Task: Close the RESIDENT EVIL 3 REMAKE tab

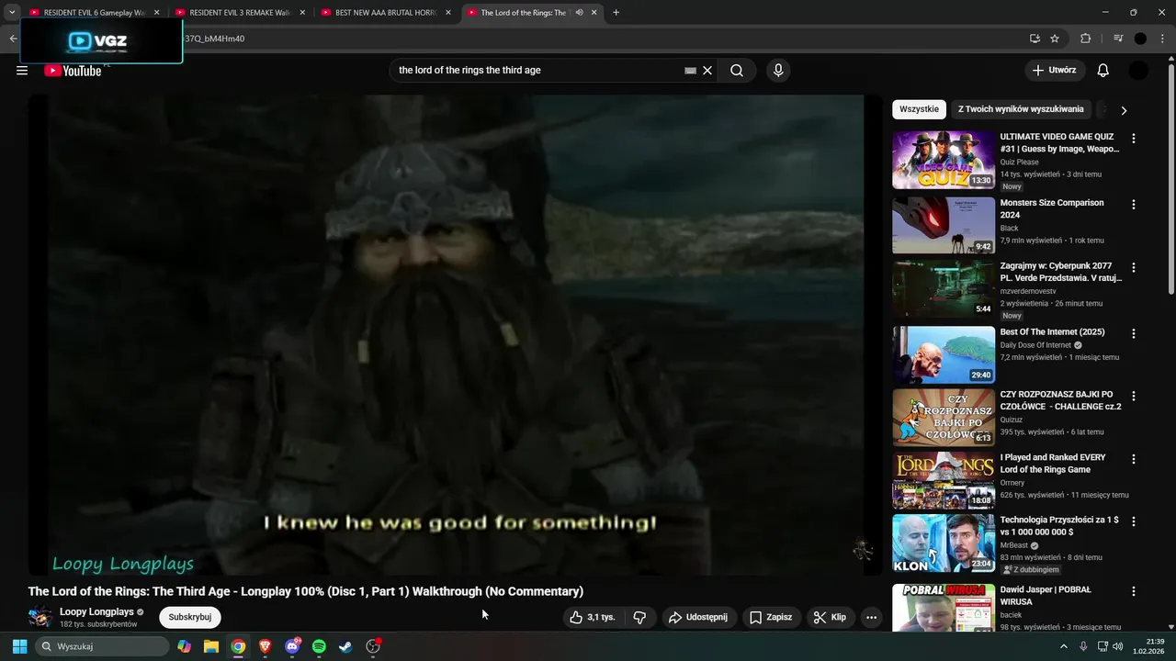Action: coord(302,13)
